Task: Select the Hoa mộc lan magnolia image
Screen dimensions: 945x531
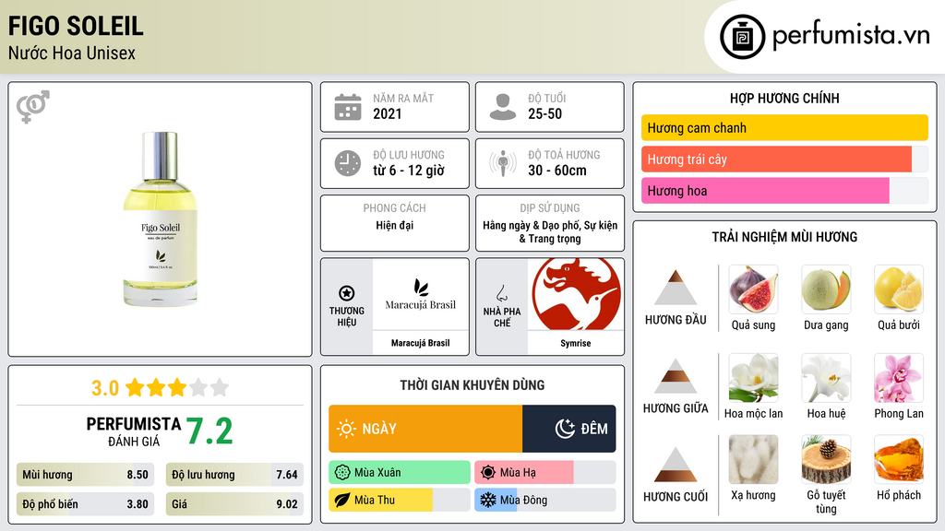Action: point(753,378)
